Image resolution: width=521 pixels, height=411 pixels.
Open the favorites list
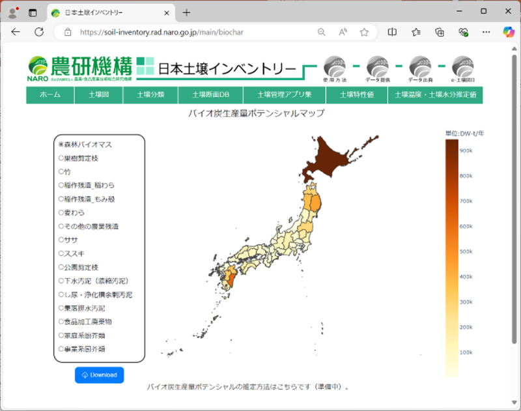coord(416,32)
